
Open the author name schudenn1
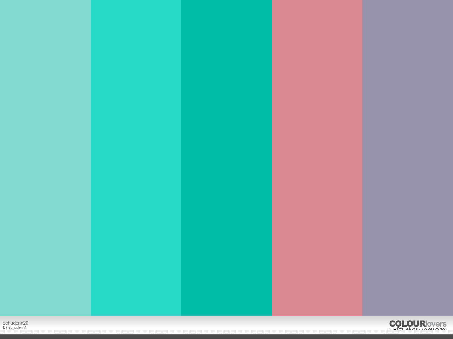coord(18,327)
